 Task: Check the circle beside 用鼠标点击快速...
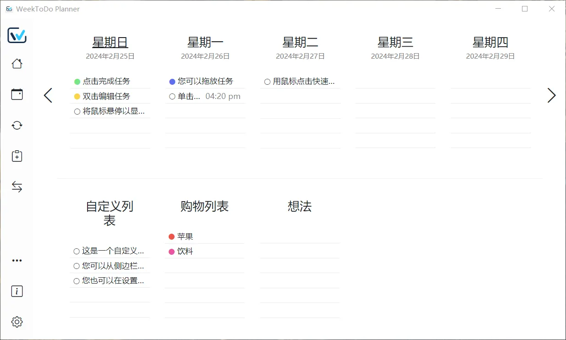click(x=268, y=82)
